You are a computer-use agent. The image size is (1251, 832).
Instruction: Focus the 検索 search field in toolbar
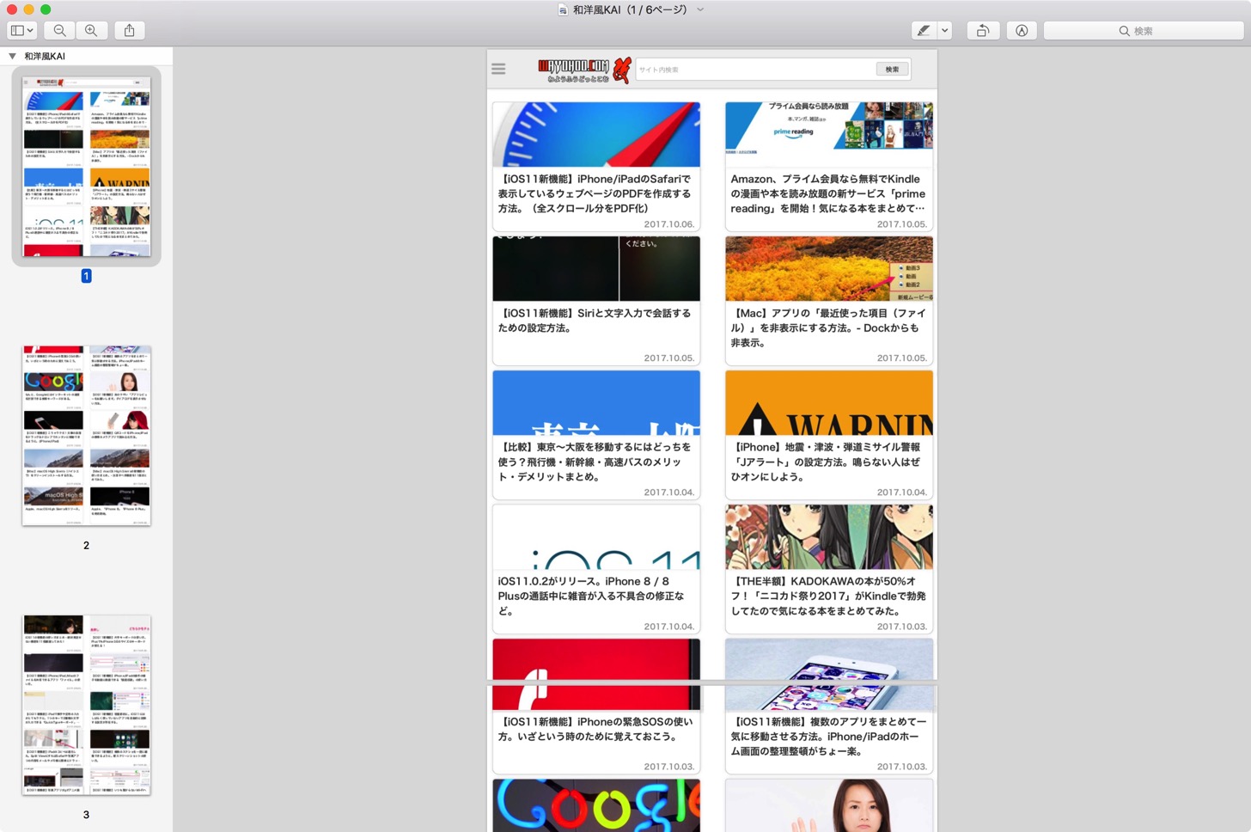click(x=1143, y=30)
